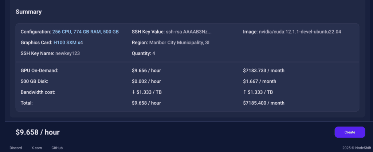
Task: Click the Create button
Action: coord(349,132)
